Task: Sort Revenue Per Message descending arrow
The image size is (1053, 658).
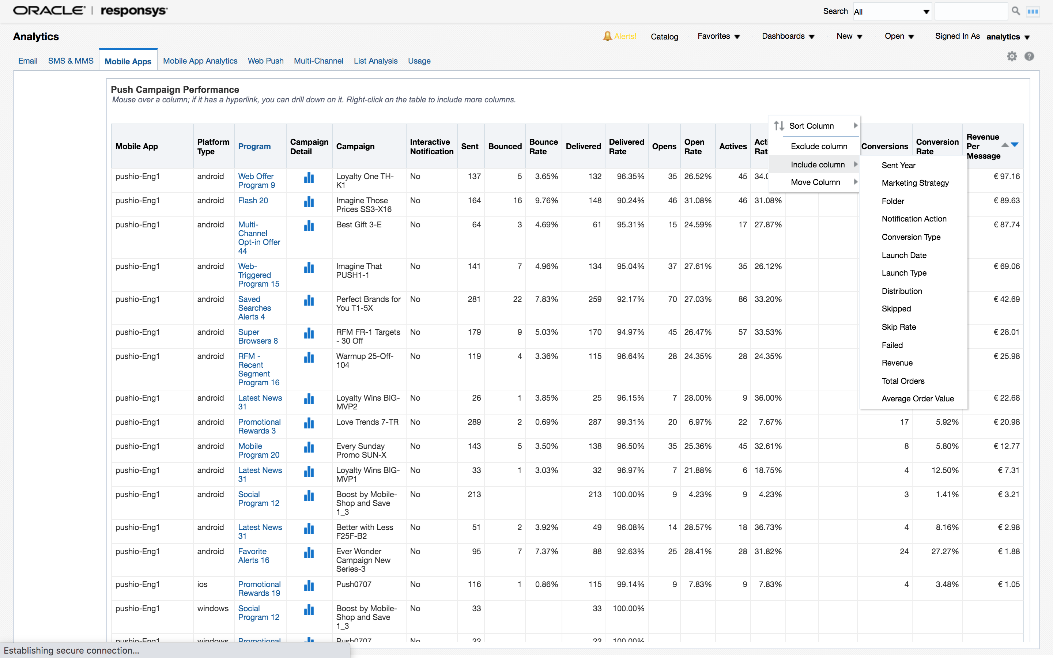Action: point(1015,144)
